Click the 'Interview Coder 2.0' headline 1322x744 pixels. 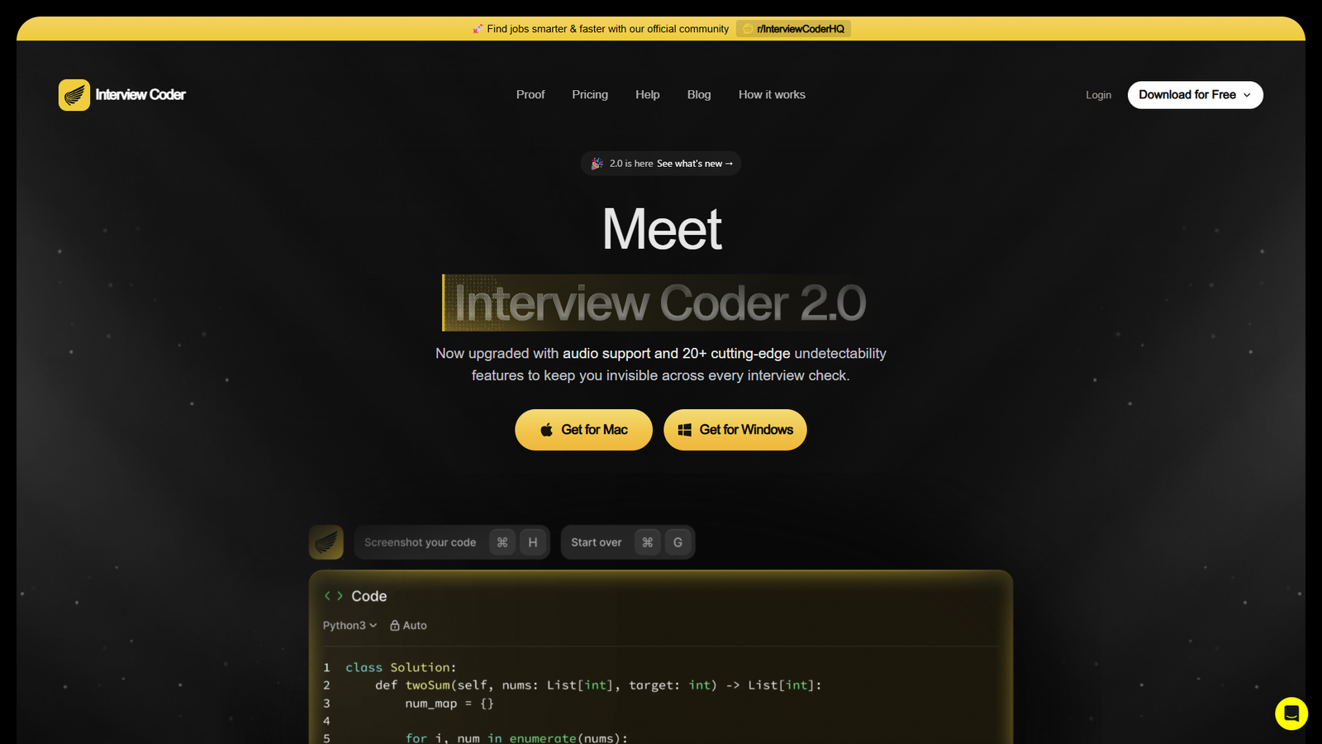point(659,303)
